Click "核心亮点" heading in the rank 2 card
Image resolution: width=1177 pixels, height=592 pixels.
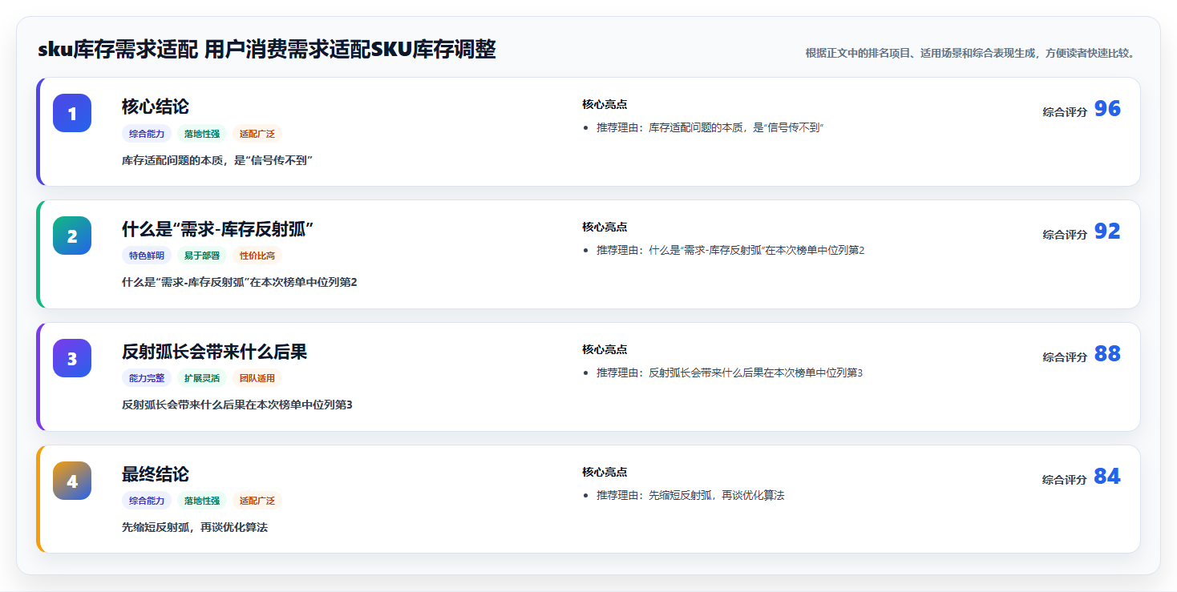point(605,227)
